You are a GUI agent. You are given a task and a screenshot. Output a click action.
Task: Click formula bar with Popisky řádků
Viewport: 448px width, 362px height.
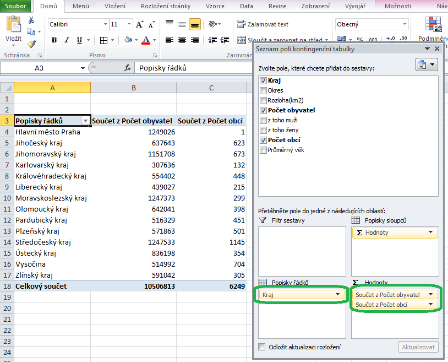tap(193, 68)
